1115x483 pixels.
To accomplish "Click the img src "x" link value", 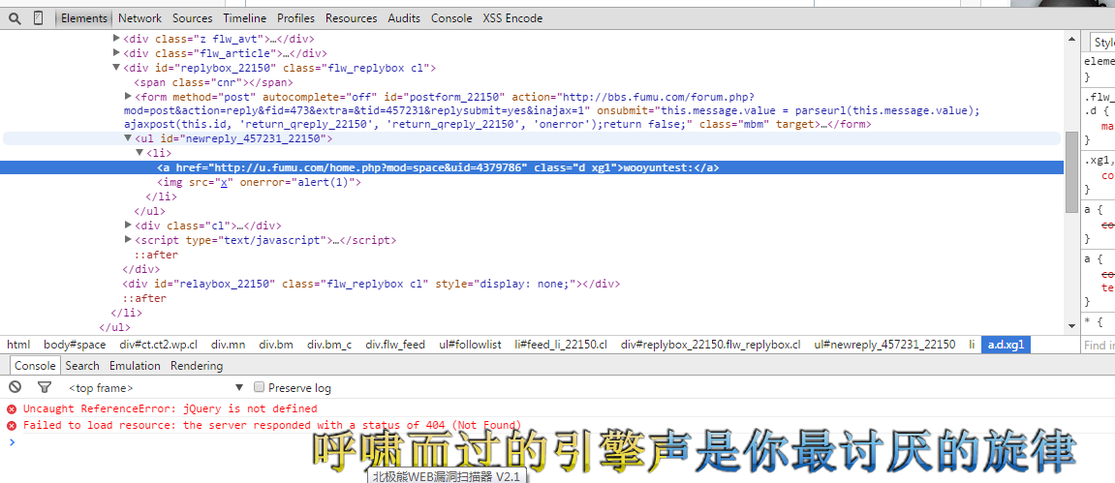I will tap(225, 182).
